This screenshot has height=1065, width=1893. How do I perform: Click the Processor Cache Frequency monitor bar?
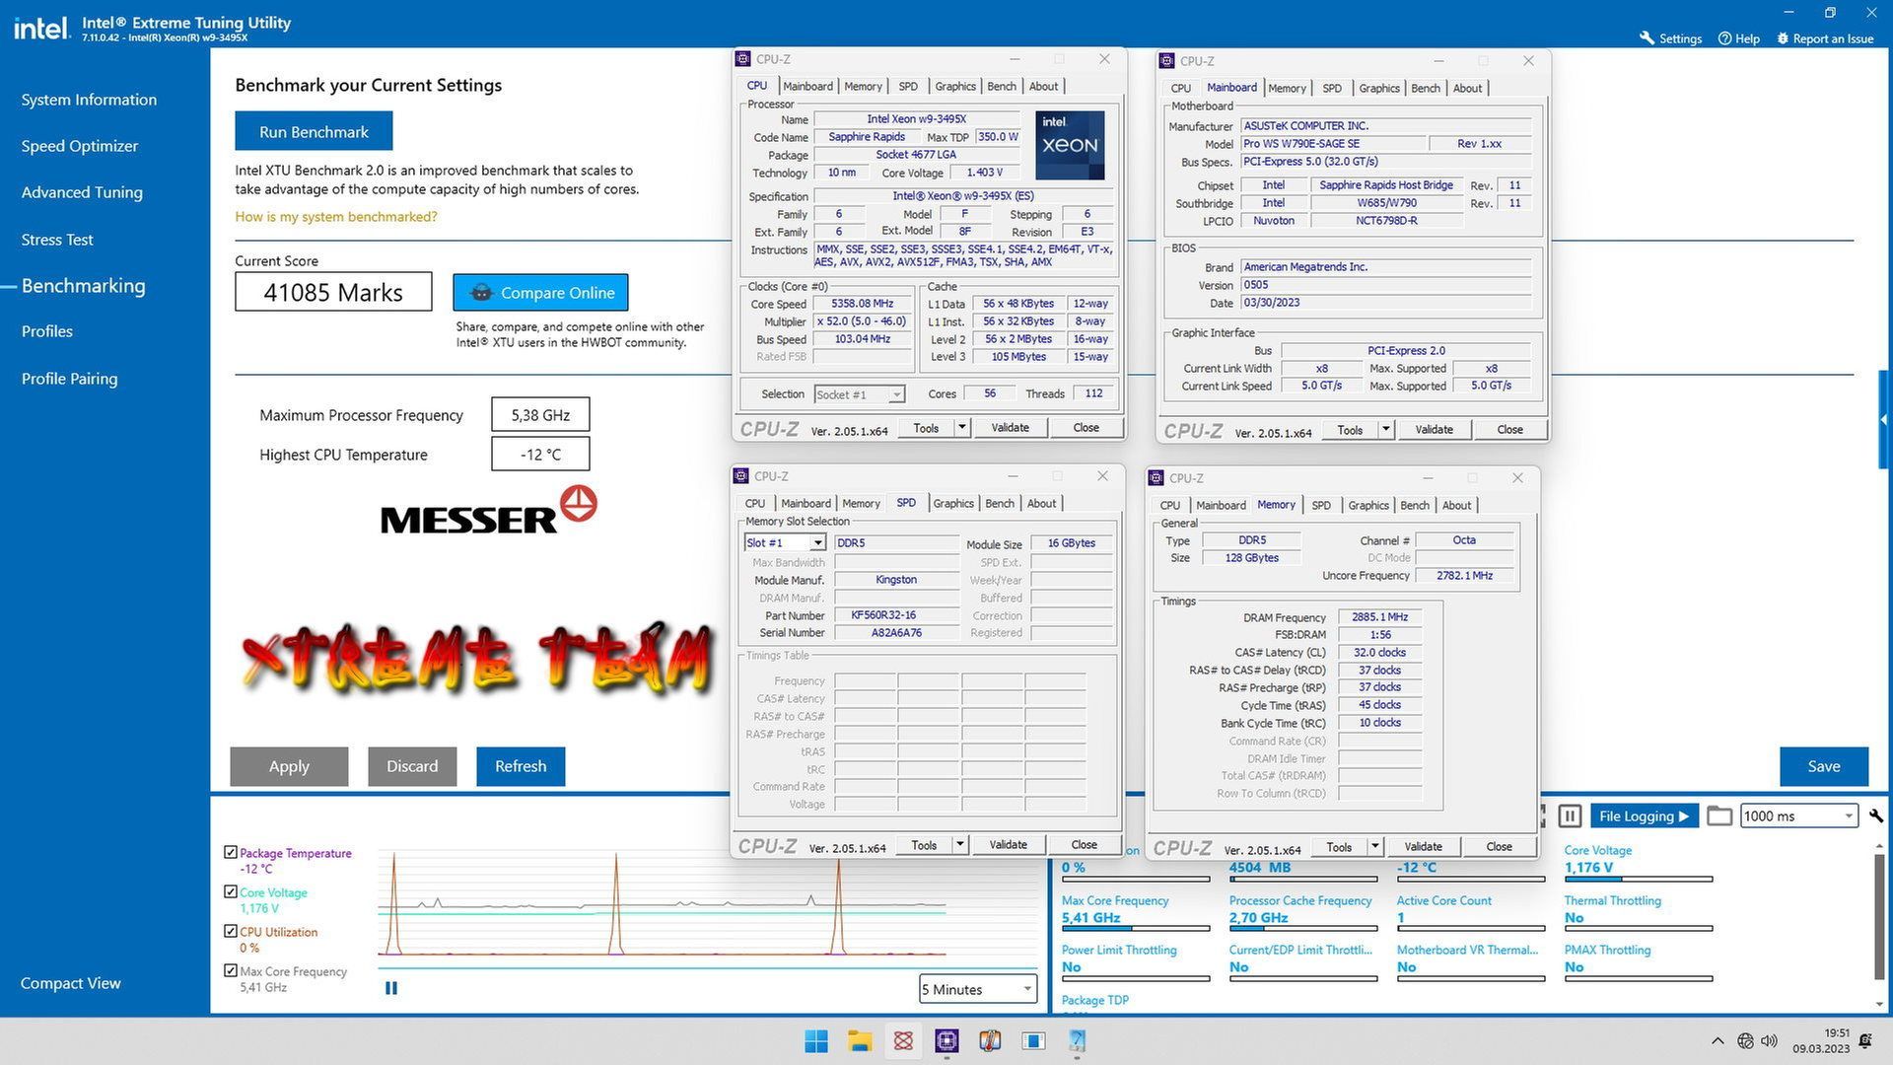[1302, 928]
